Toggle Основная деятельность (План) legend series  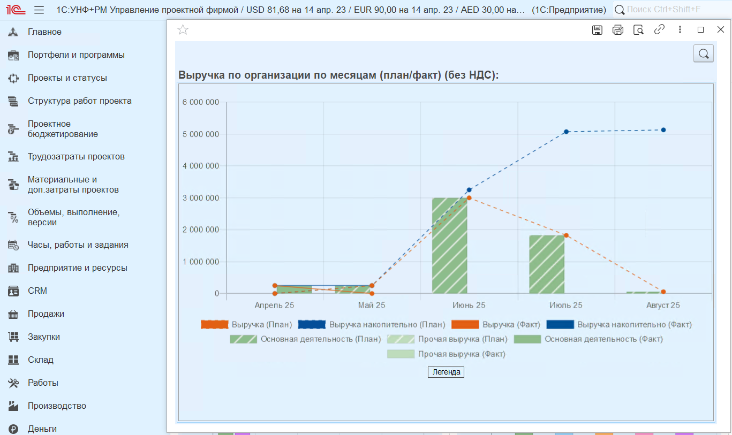click(305, 339)
